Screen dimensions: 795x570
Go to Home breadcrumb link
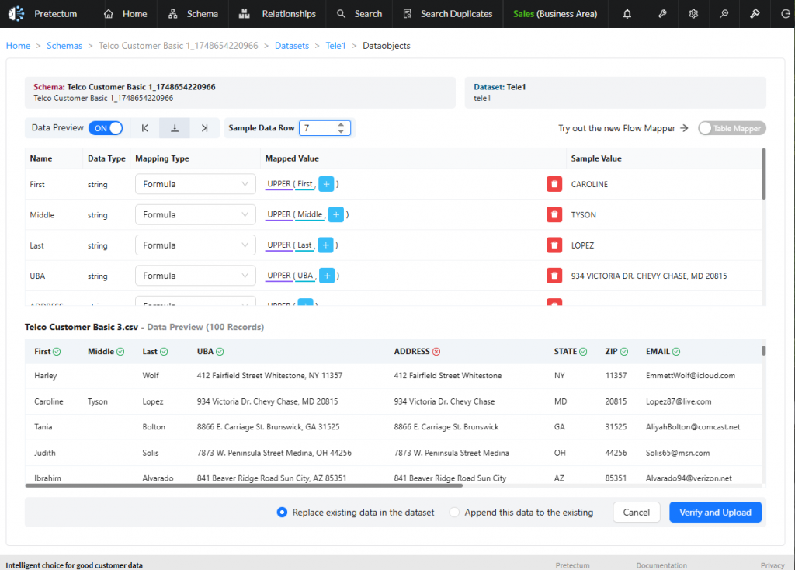tap(19, 46)
